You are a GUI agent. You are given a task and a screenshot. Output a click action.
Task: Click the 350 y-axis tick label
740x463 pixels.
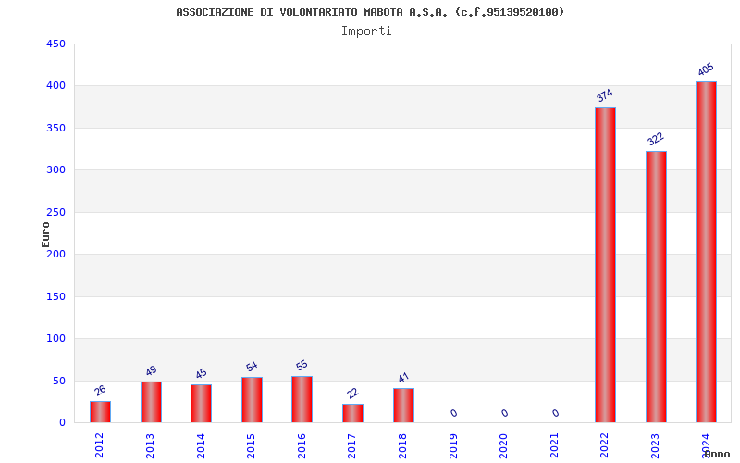[x=55, y=128]
